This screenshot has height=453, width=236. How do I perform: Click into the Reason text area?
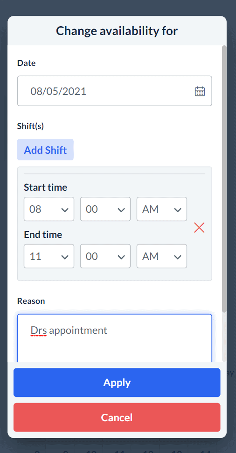tap(115, 338)
